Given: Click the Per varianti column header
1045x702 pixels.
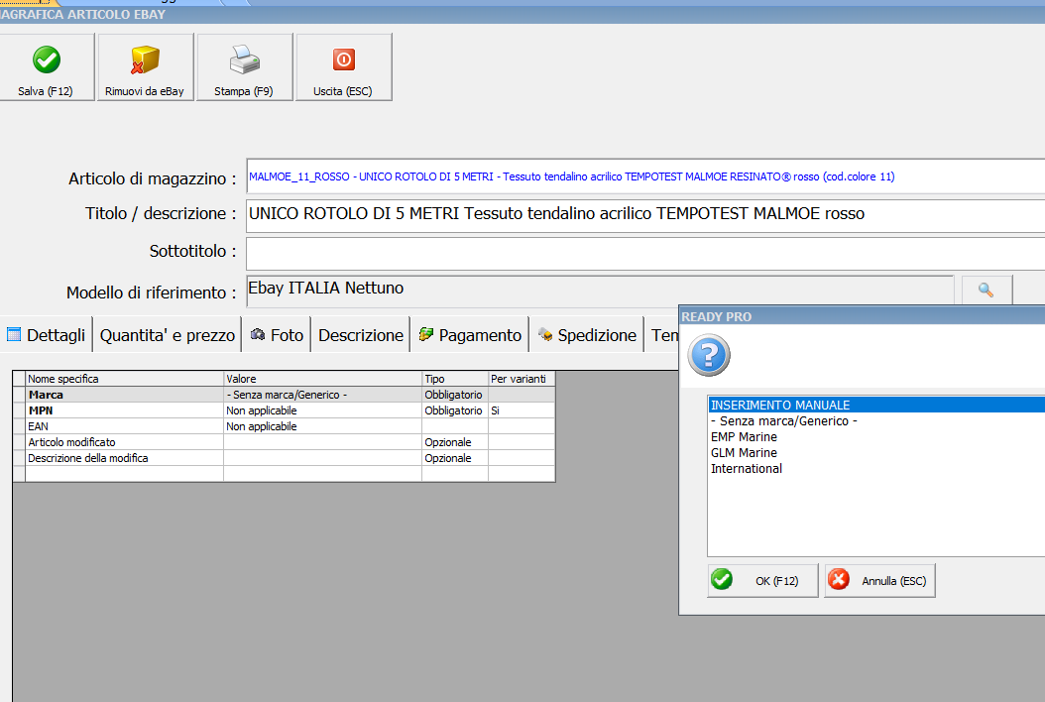Looking at the screenshot, I should coord(522,379).
